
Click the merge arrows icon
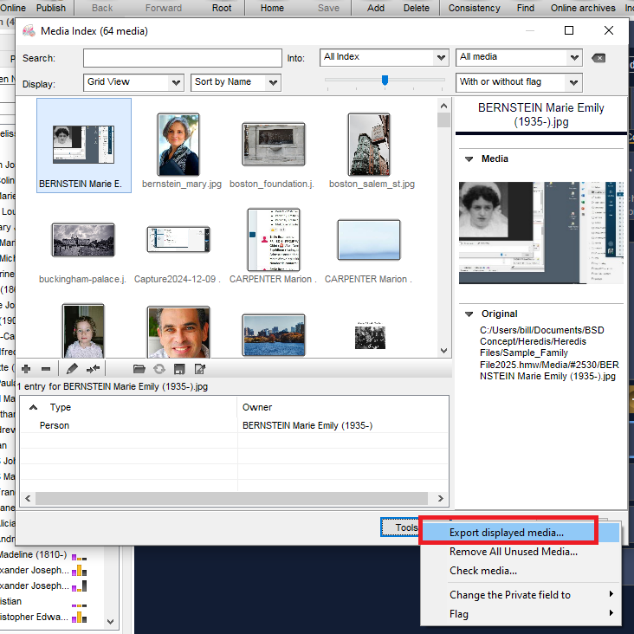pos(94,369)
